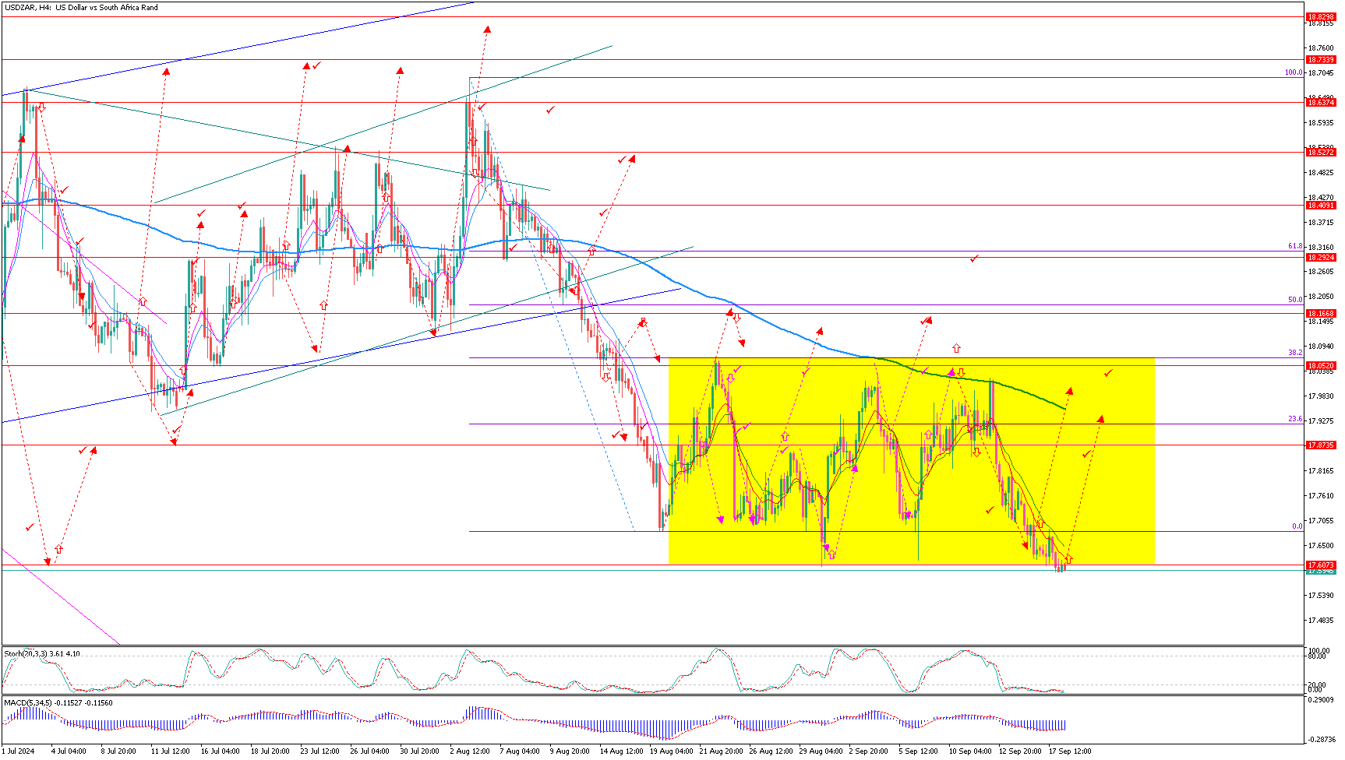Click the 7 Aug 04:00 time label
1345x760 pixels.
tap(520, 751)
